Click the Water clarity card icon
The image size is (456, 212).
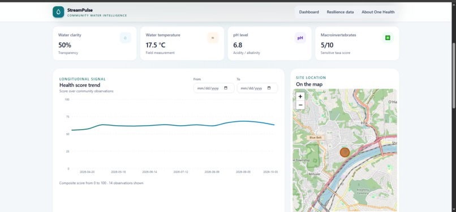tap(126, 38)
